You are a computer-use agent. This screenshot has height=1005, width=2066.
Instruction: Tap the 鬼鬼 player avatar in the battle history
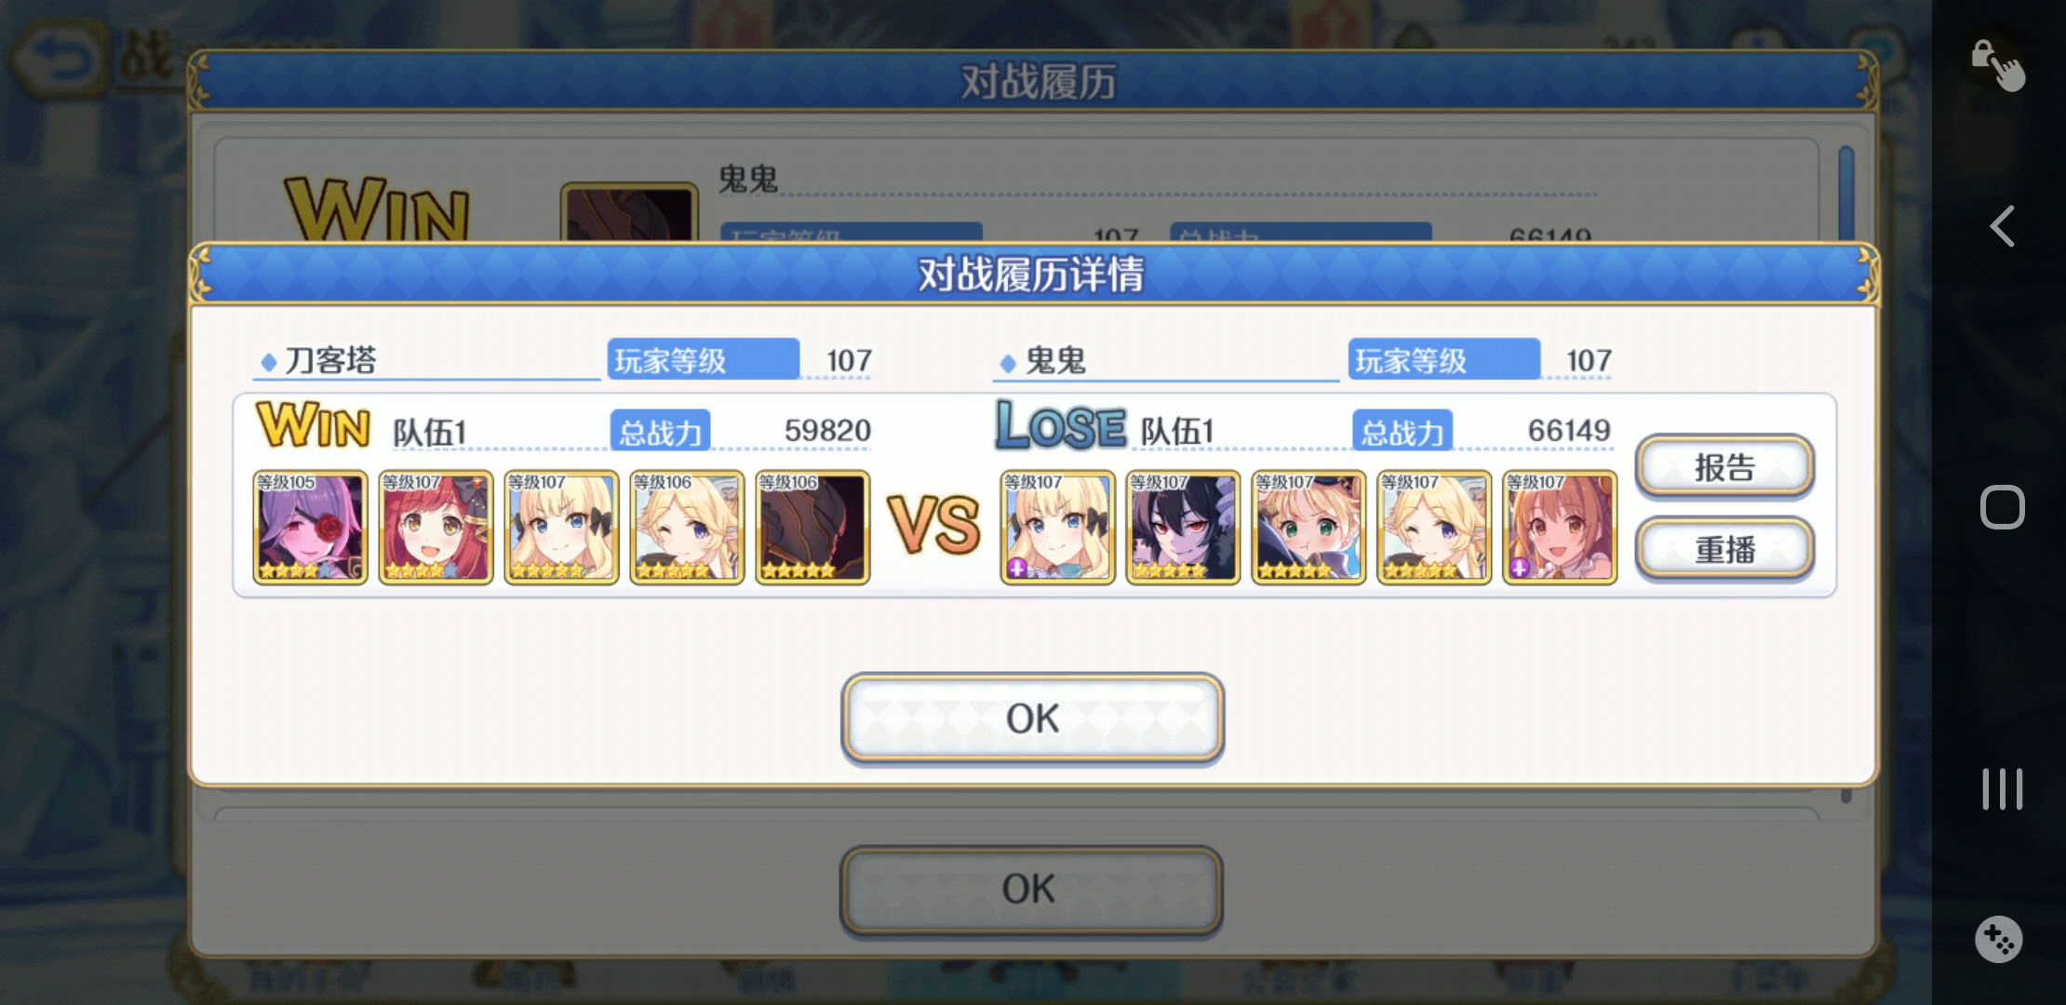tap(629, 213)
